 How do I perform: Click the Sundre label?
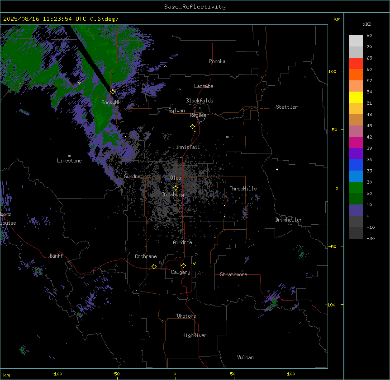point(132,176)
